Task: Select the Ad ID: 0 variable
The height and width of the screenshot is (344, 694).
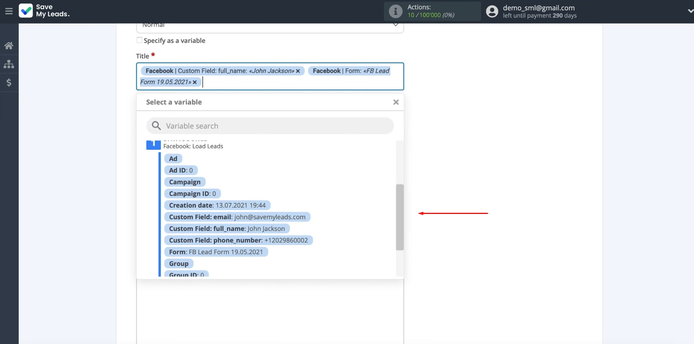Action: [181, 170]
